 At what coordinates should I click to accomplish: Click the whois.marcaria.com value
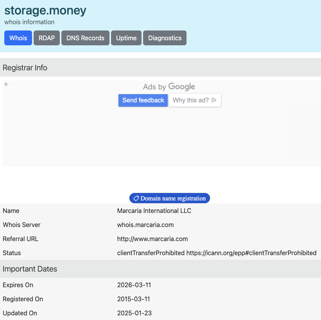(145, 225)
